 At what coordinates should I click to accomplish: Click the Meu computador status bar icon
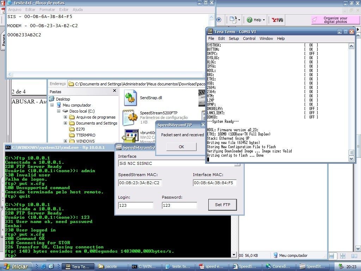(x=275, y=255)
